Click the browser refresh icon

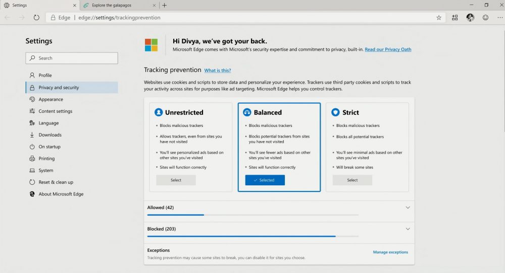(x=36, y=18)
